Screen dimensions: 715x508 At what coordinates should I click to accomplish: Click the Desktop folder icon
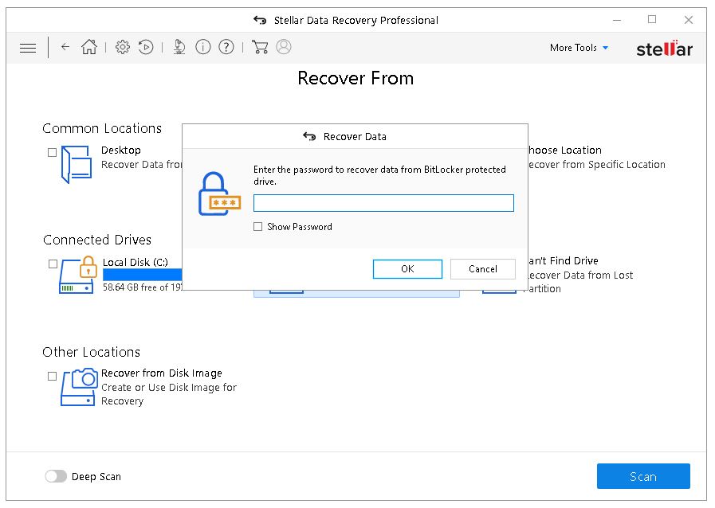(x=77, y=164)
